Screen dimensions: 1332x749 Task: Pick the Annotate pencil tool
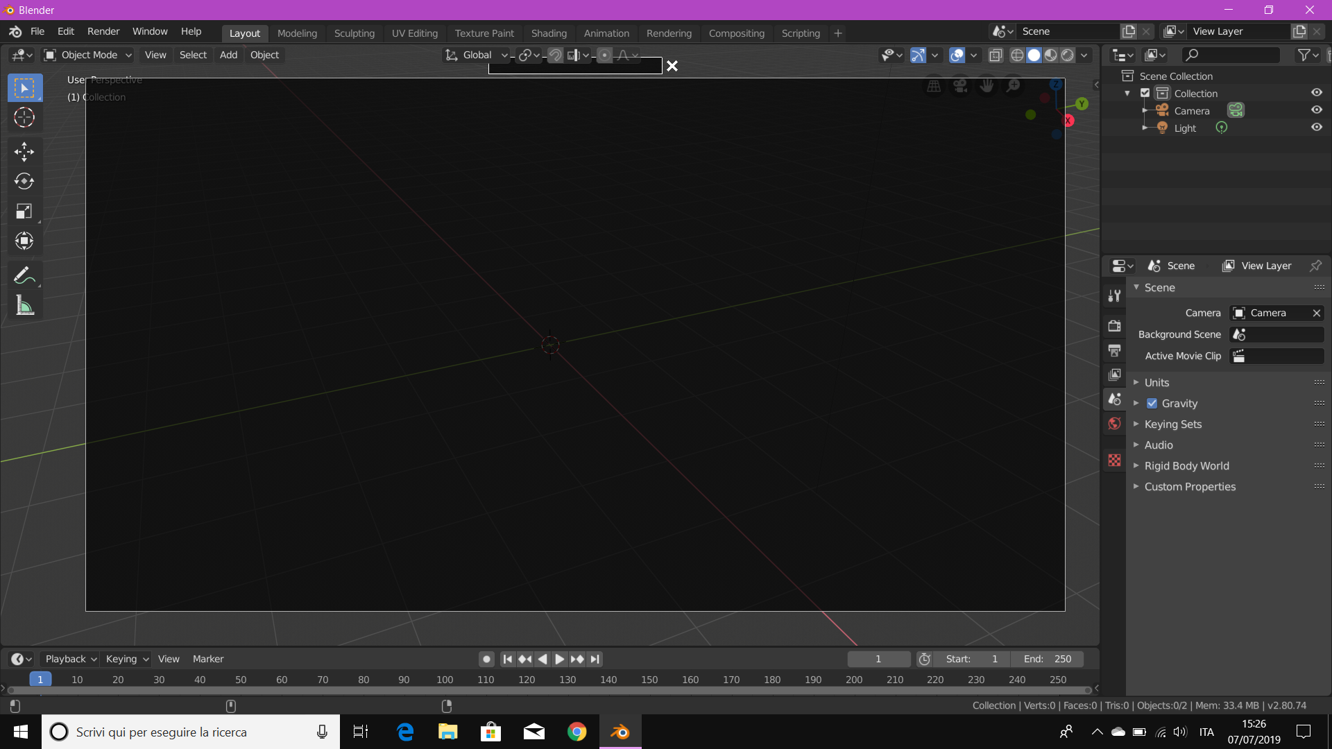tap(24, 275)
